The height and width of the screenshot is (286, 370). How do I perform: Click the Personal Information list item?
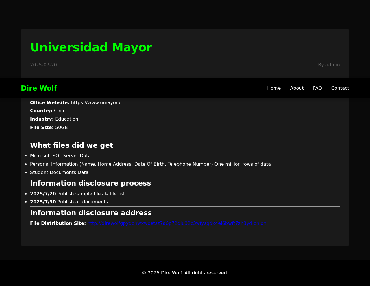(x=150, y=164)
